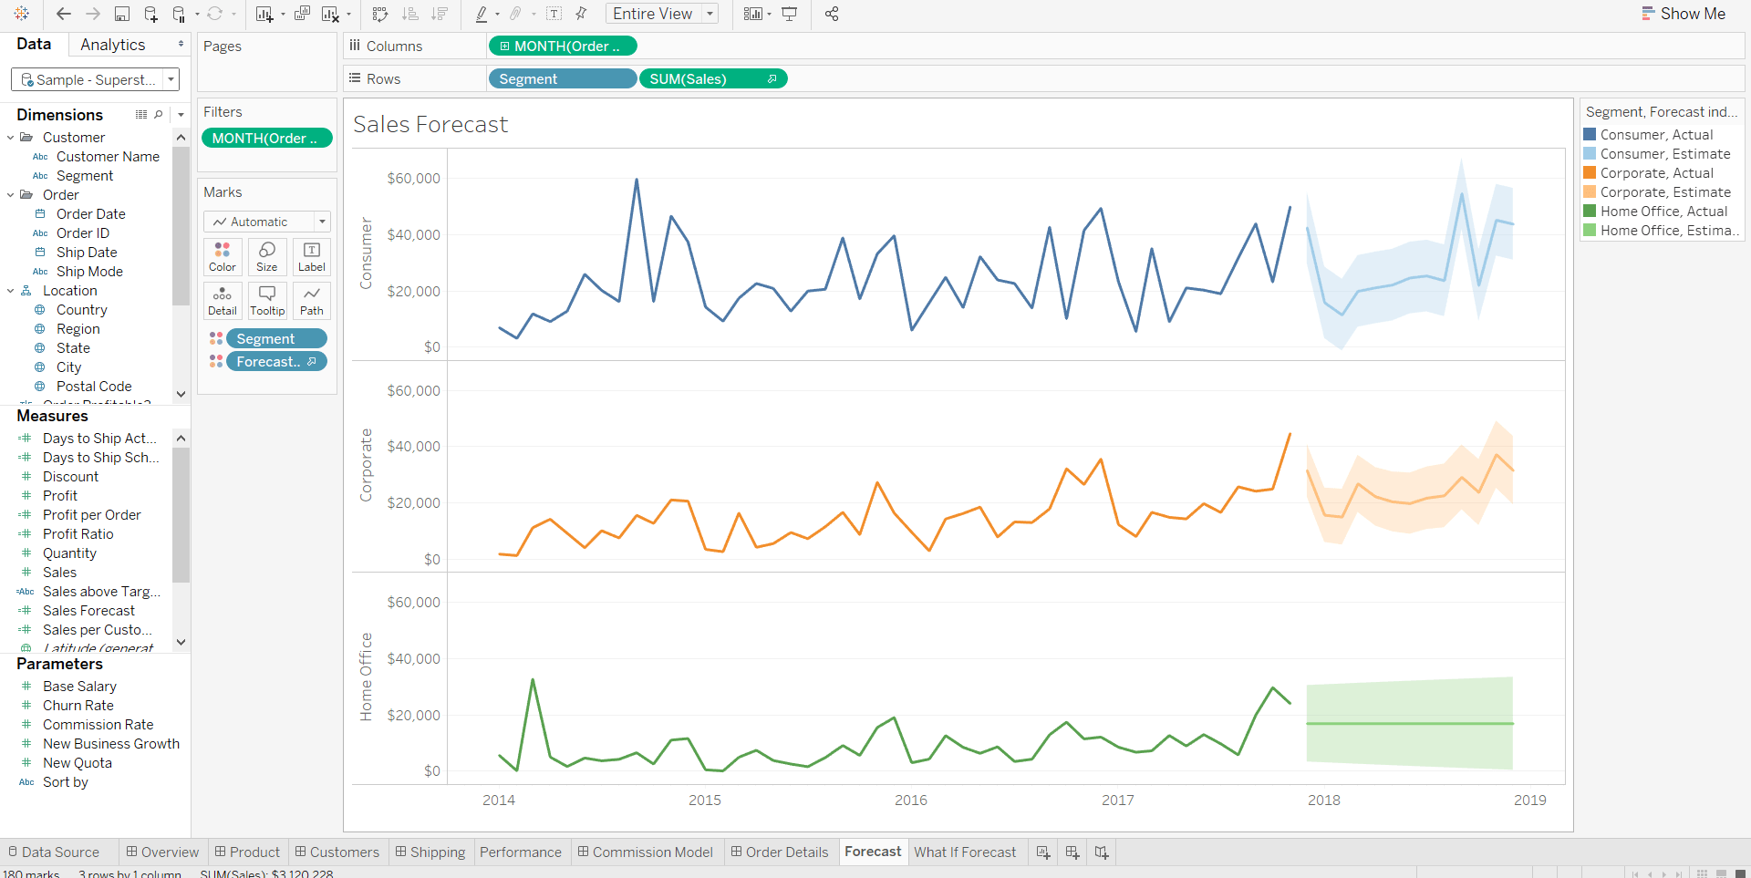Image resolution: width=1751 pixels, height=878 pixels.
Task: Open the Color card in Marks
Action: [x=222, y=256]
